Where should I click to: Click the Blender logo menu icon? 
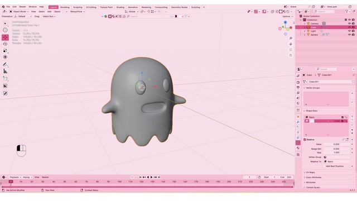(3, 7)
